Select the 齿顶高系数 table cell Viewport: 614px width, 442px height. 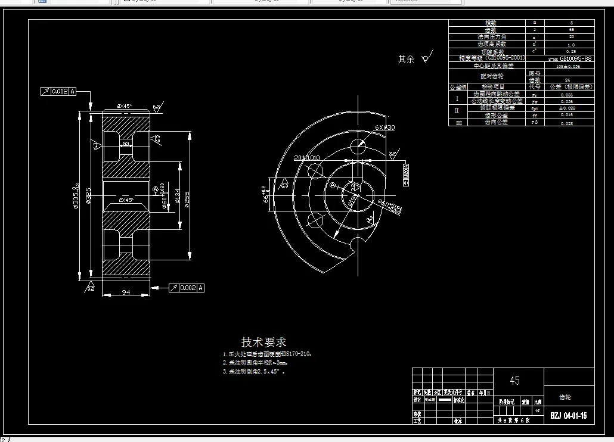[487, 44]
